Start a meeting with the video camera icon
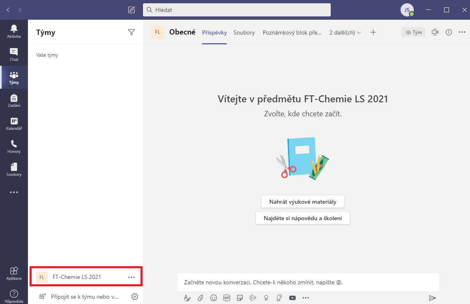 tap(435, 32)
